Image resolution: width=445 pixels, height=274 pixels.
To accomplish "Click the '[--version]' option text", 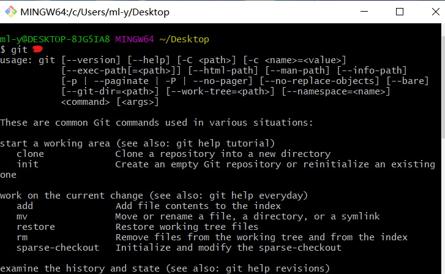I will coord(91,60).
